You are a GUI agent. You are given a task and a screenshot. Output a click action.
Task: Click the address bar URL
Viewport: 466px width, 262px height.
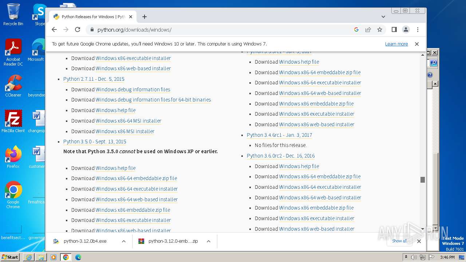tap(134, 30)
